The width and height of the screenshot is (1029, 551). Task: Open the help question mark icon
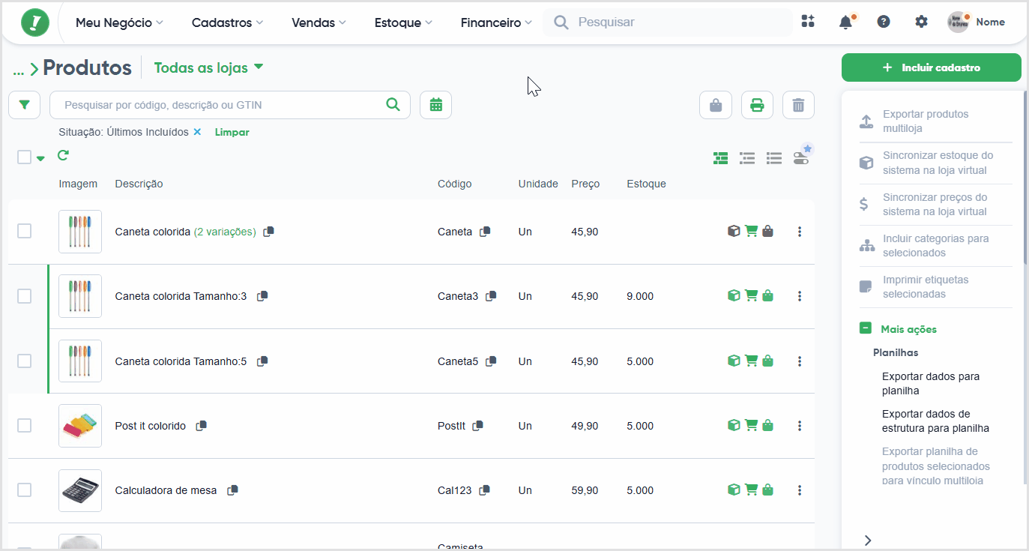point(884,22)
